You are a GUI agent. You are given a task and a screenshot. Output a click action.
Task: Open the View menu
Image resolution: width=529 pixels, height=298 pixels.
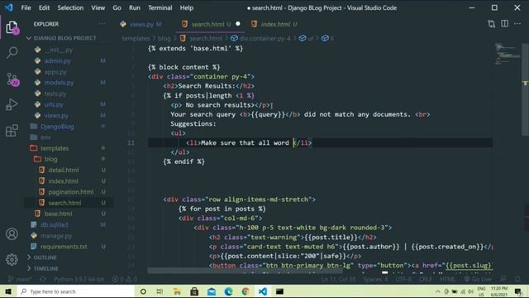(98, 7)
